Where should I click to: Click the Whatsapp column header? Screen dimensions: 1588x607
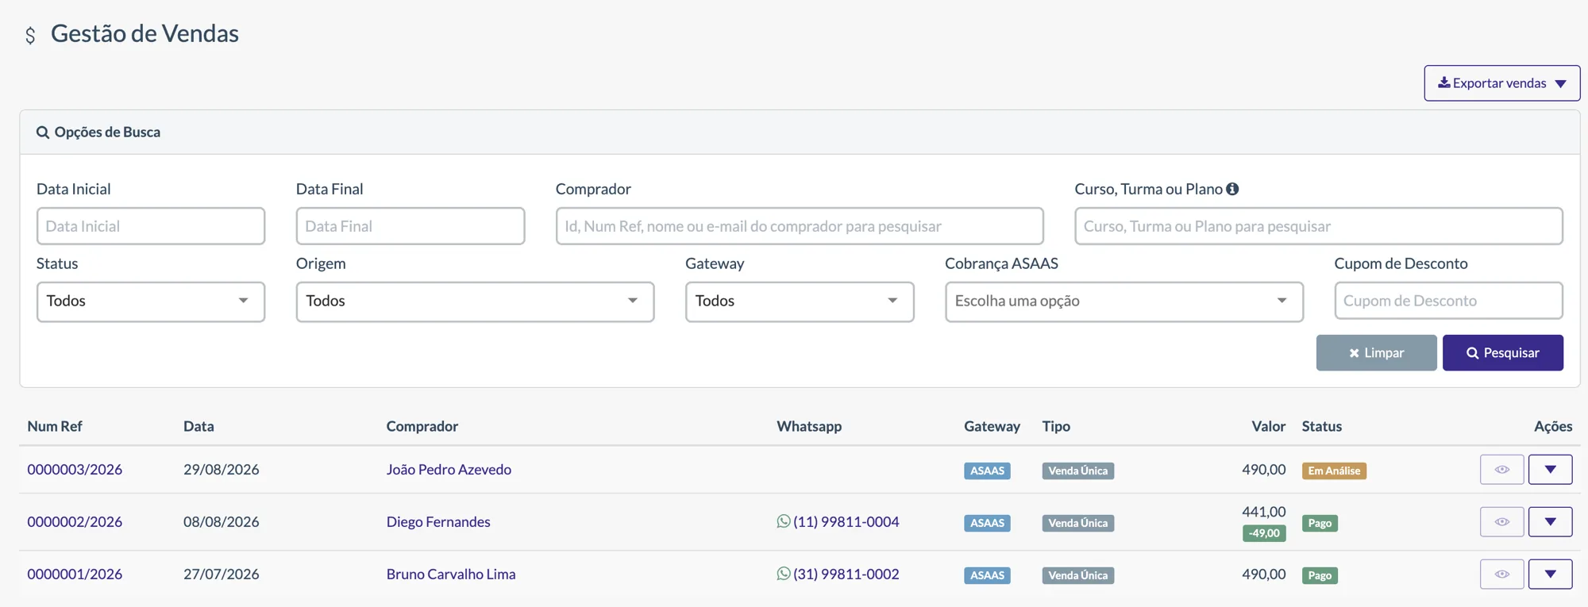[809, 426]
